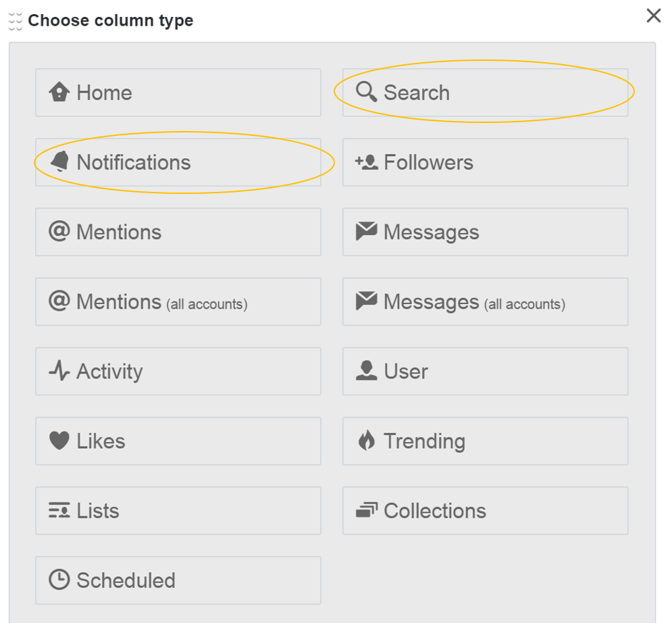Click the Trending flame icon
Screen dimensions: 668x623
pyautogui.click(x=366, y=441)
